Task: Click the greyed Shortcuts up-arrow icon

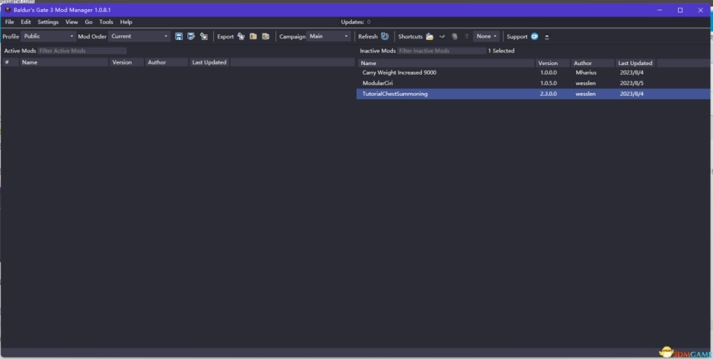Action: 466,36
